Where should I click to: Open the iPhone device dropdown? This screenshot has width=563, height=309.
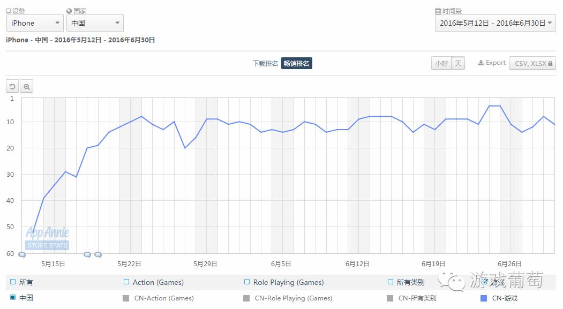click(x=35, y=23)
